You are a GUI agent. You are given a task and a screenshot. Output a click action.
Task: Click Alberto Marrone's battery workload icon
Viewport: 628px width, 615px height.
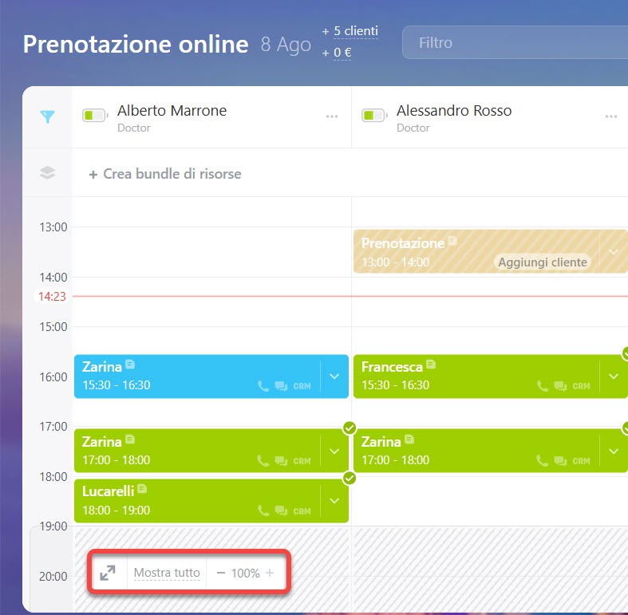pyautogui.click(x=94, y=116)
